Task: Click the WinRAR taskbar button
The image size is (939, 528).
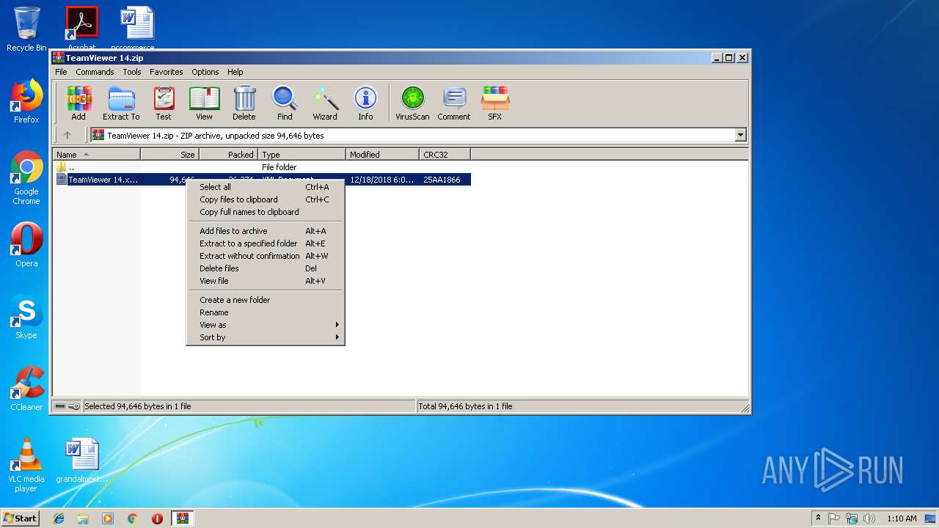Action: 182,518
